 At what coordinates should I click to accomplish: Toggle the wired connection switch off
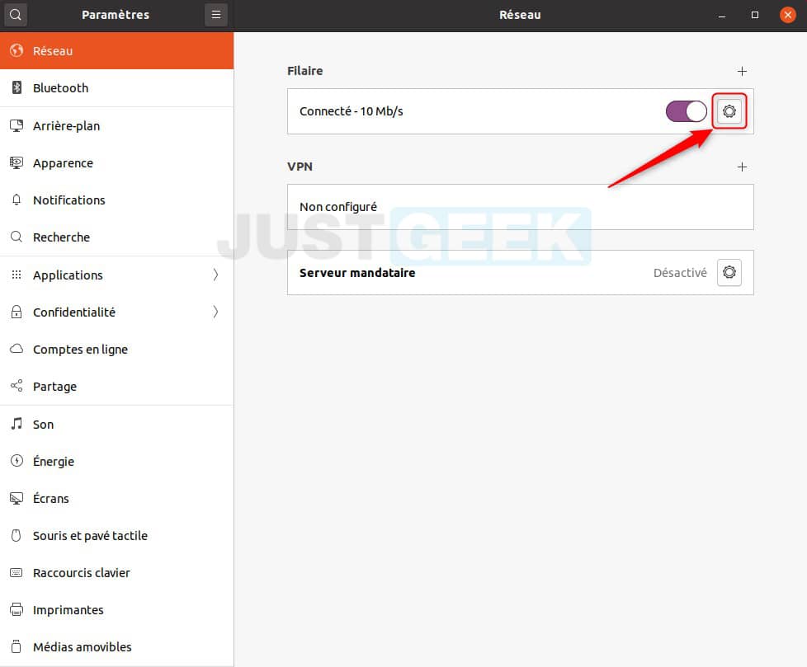[686, 111]
